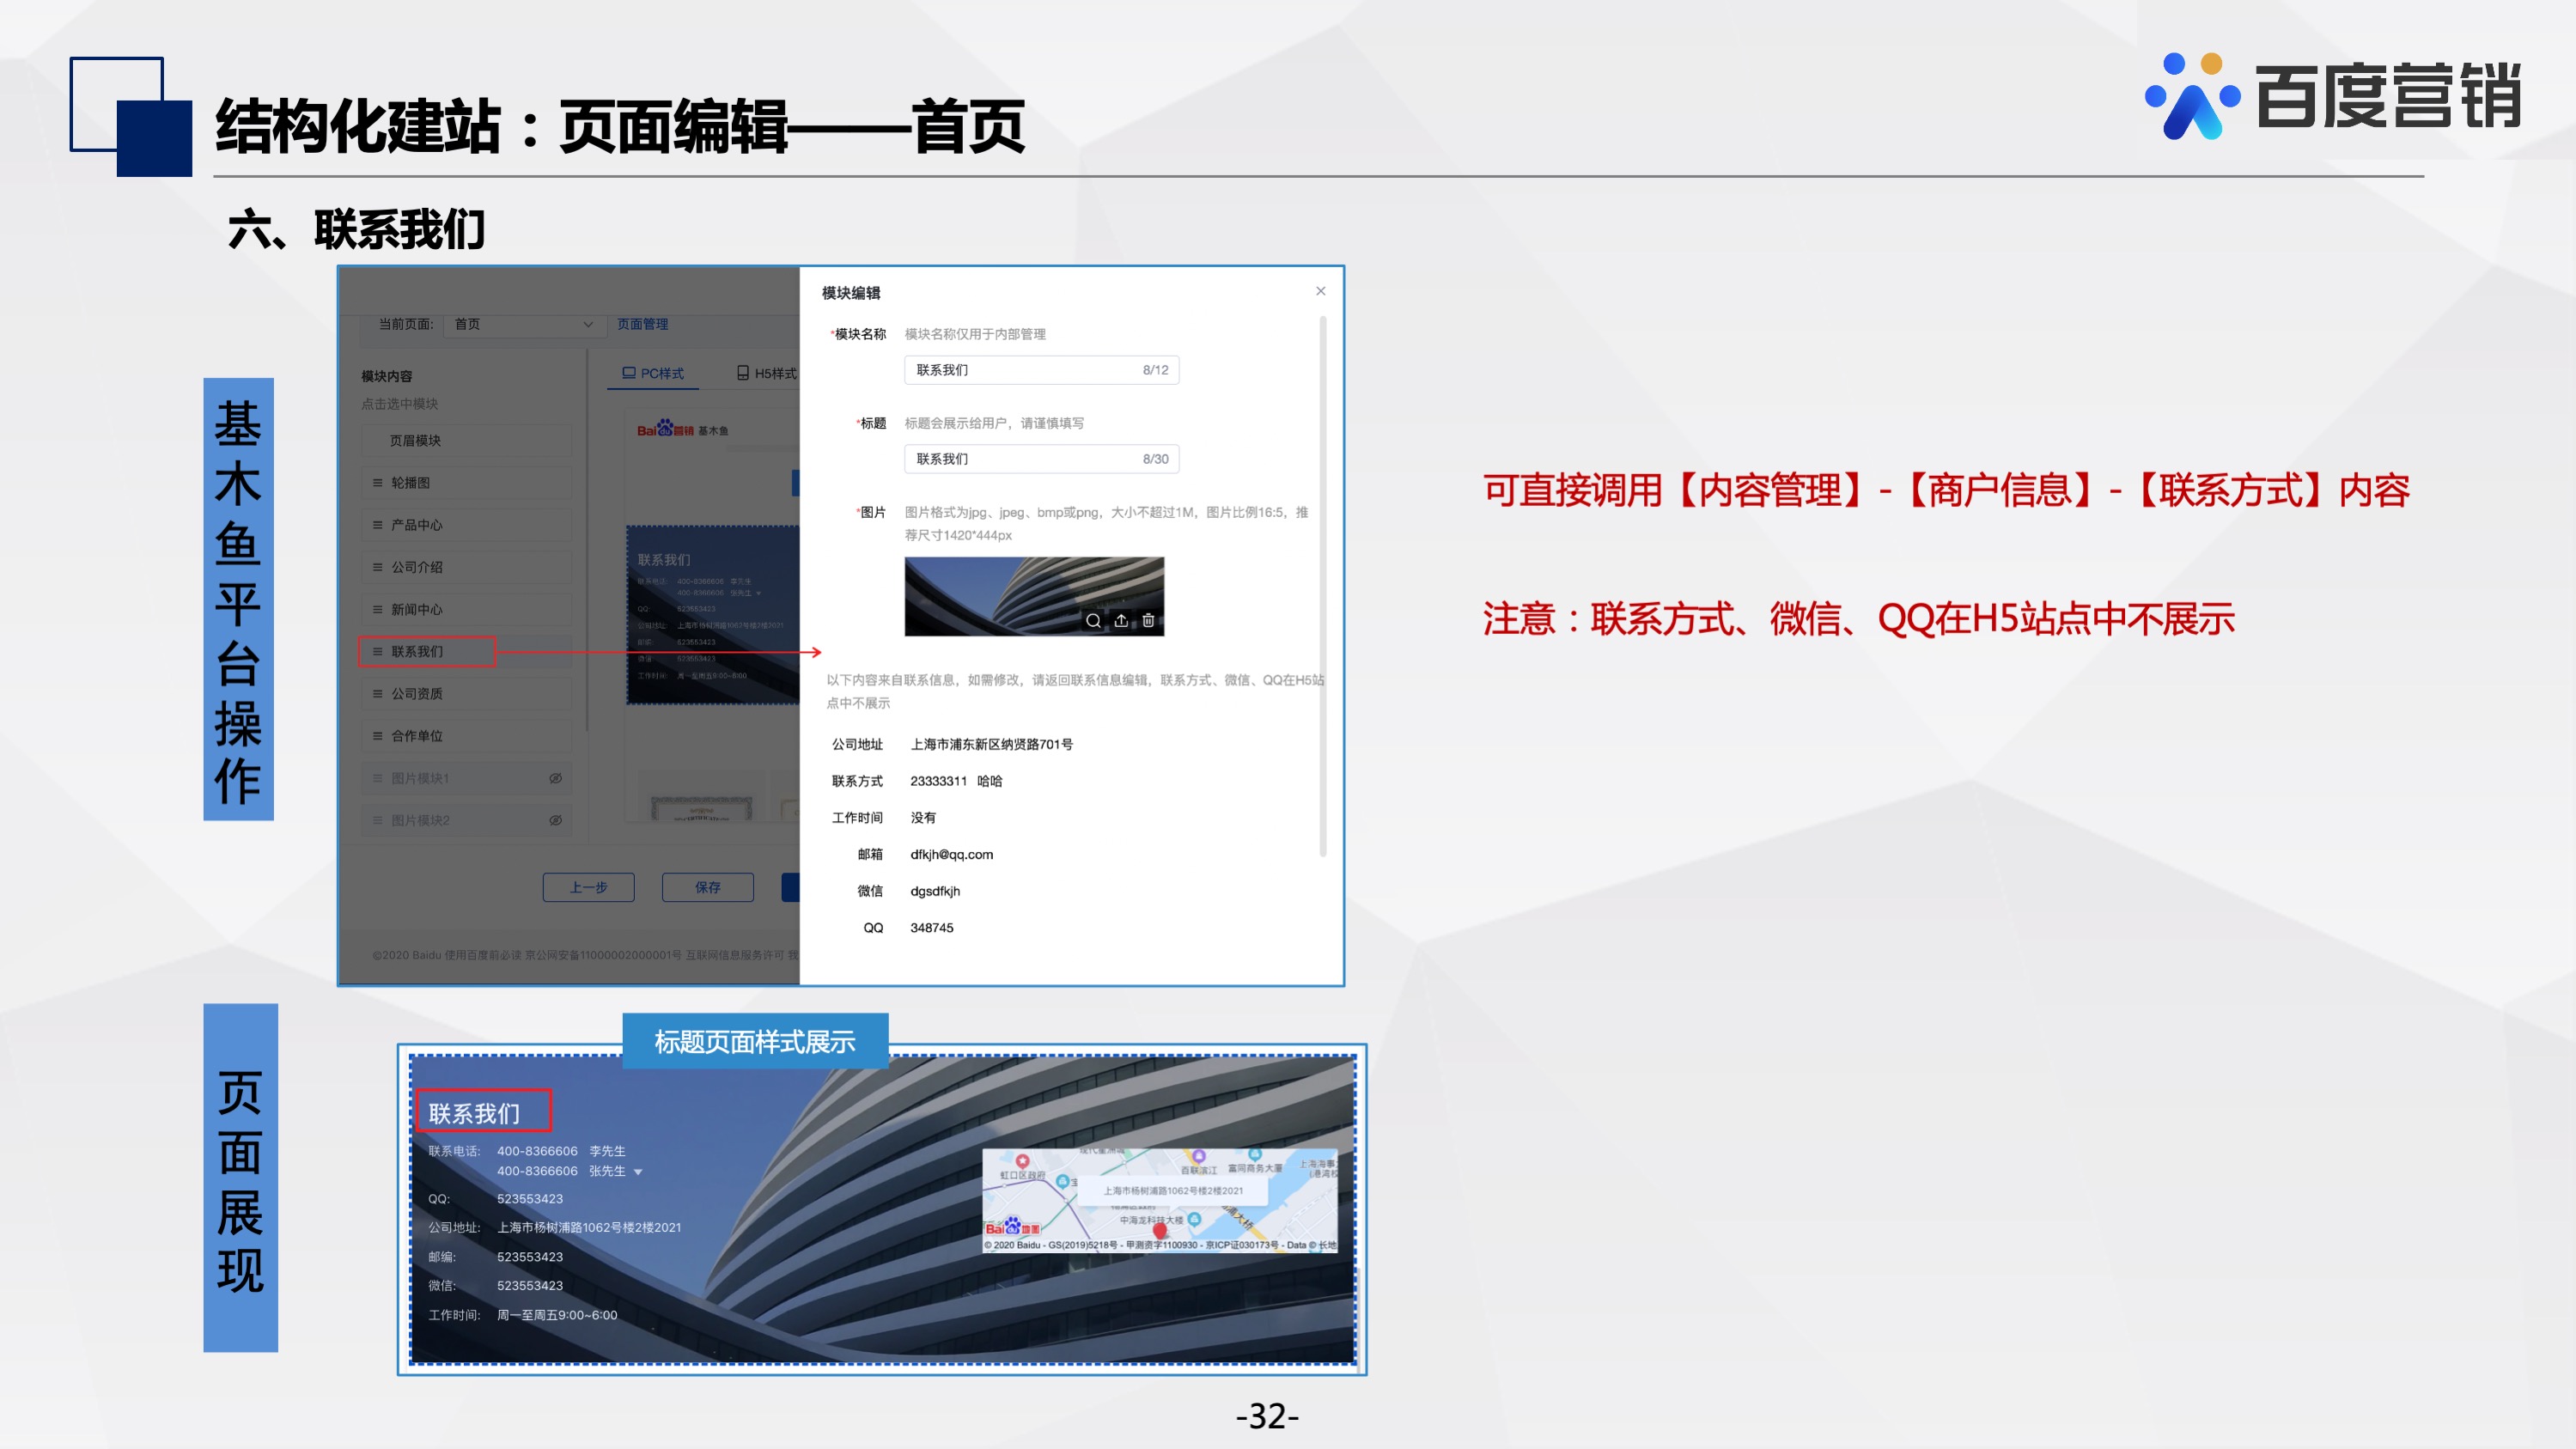
Task: Click the 模块编辑 panel vertical scrollbar
Action: click(x=1323, y=586)
